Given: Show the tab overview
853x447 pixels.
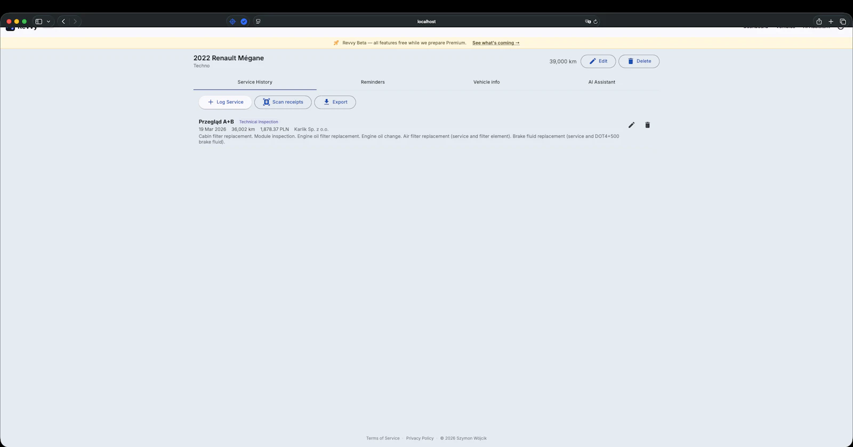Looking at the screenshot, I should click(843, 22).
